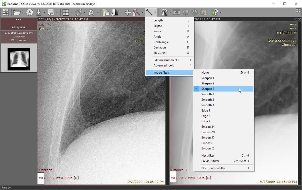The image size is (302, 190).
Task: Enable the Emboss N filter
Action: tap(208, 126)
